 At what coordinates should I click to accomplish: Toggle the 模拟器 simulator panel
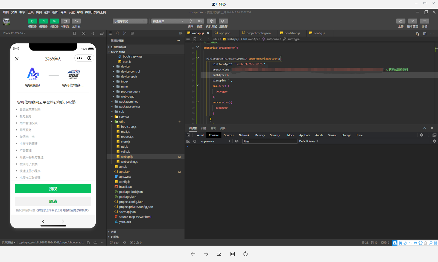[32, 21]
